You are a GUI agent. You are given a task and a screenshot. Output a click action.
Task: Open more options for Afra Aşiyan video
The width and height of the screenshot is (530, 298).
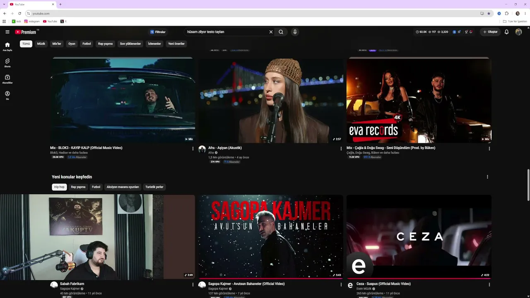tap(341, 149)
